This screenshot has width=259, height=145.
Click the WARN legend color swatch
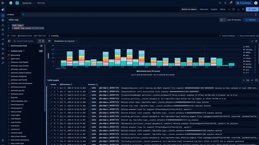click(x=244, y=53)
